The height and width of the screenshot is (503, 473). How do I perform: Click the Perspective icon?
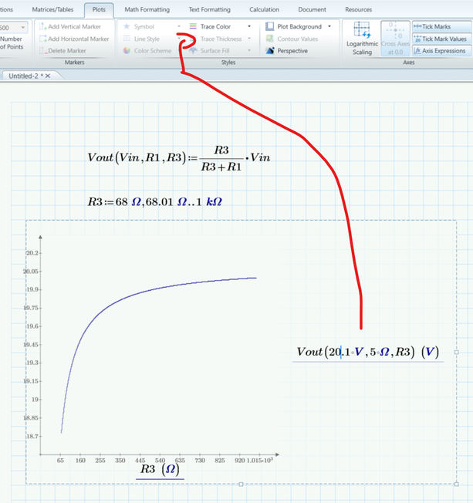270,51
